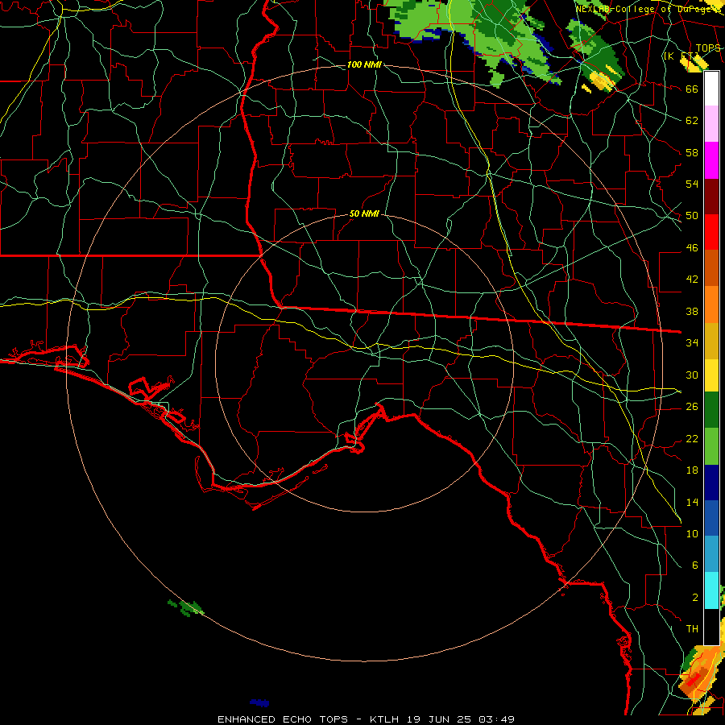Click the "38" legend value
The width and height of the screenshot is (725, 725).
coord(692,311)
